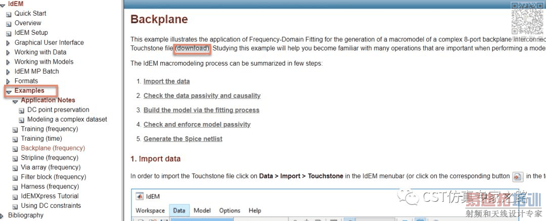
Task: Collapse the Examples tree node
Action: [x=9, y=91]
